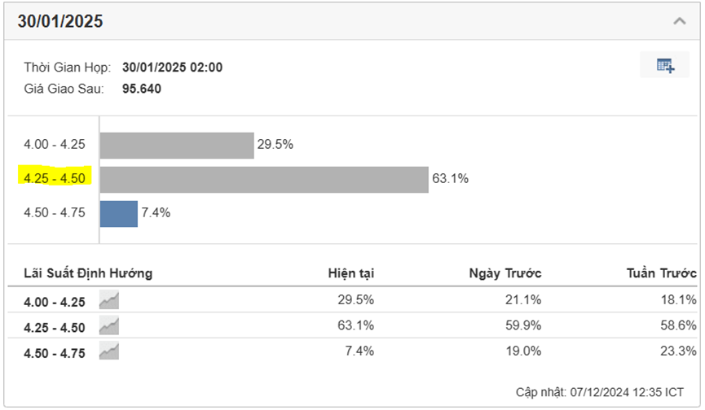Click the add-to-calendar table icon
The width and height of the screenshot is (705, 410).
[x=665, y=66]
